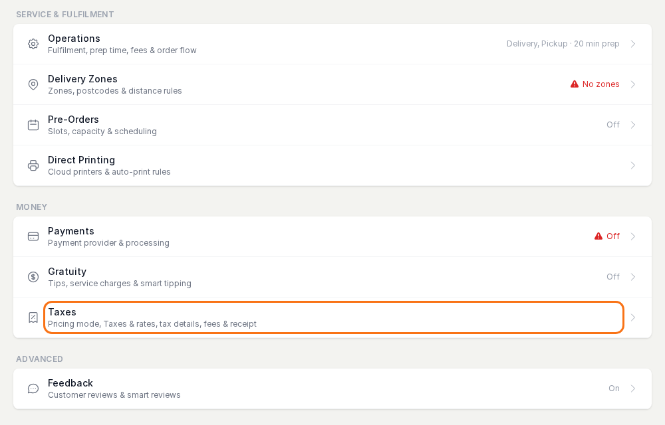
Task: Click 'Fulfilment, prep time, fees & order flow'
Action: (122, 50)
